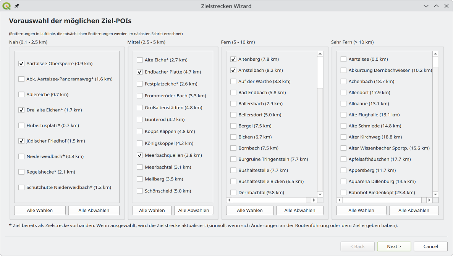Check Adlereiche (0.7 km)
The height and width of the screenshot is (256, 453).
click(21, 94)
